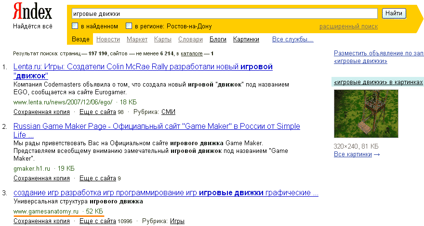
Task: Toggle the 'в регионе: Ростов-на-Дону' checkbox
Action: 129,26
